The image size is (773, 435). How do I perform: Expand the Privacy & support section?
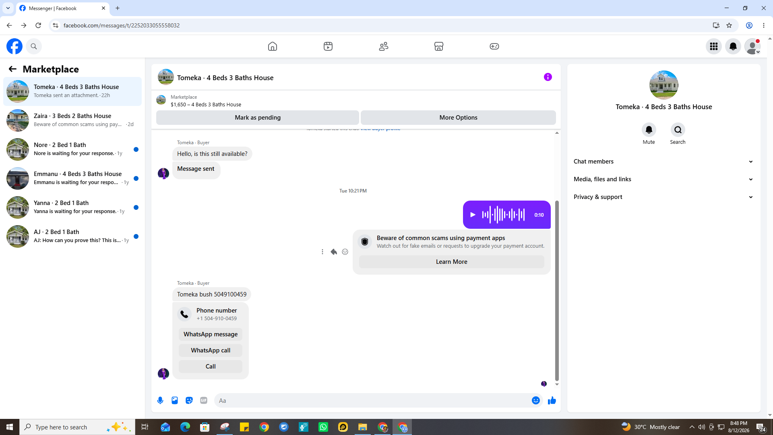(663, 197)
